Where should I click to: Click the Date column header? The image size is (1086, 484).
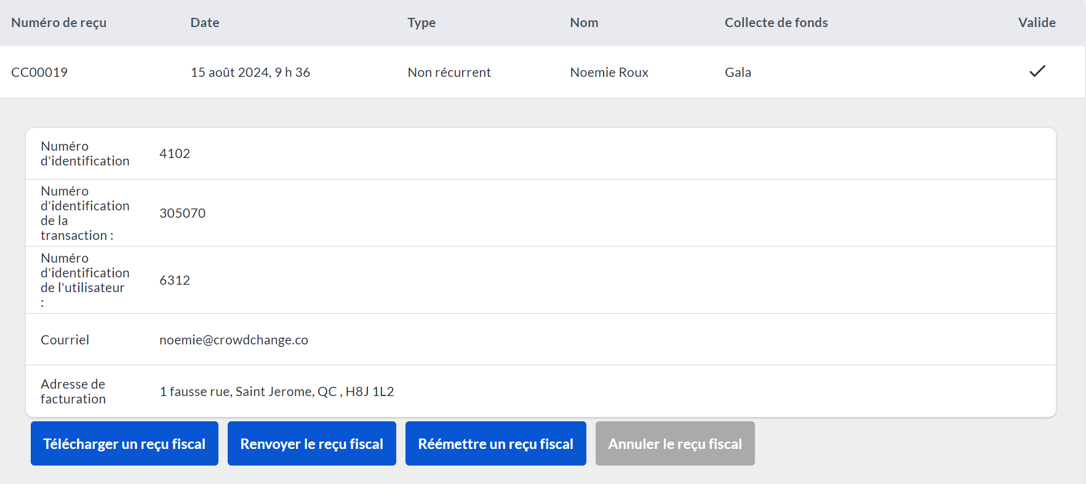click(x=205, y=23)
